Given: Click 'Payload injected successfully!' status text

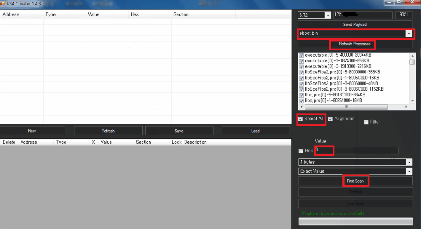Looking at the screenshot, I should coord(333,213).
